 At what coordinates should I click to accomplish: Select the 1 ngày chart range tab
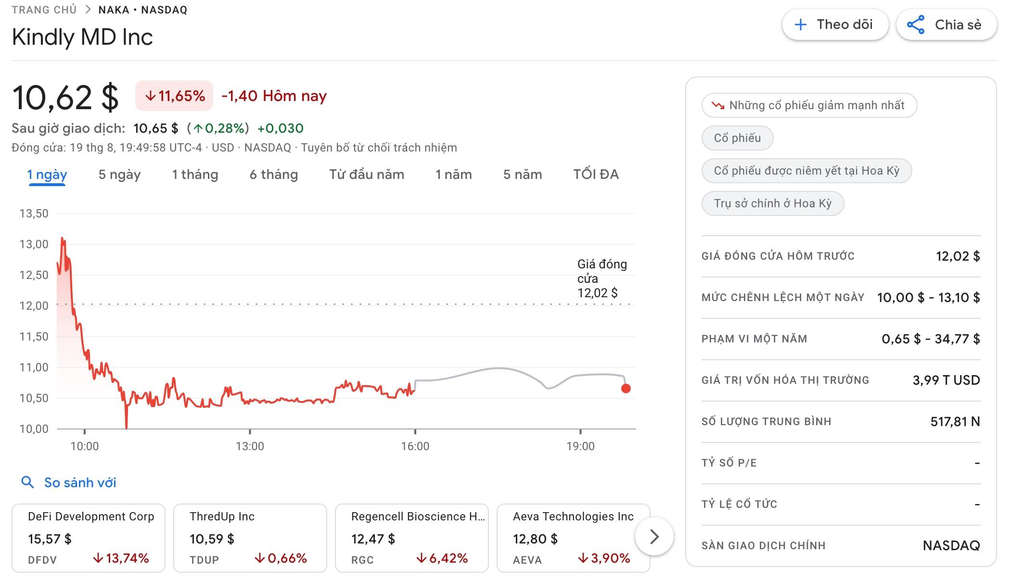[47, 175]
